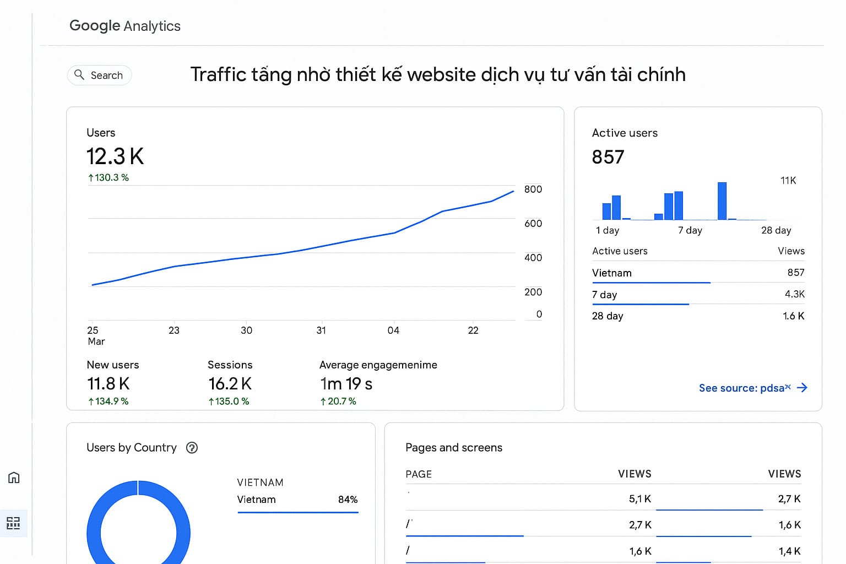Click the 134.9 % new users growth

pos(109,401)
